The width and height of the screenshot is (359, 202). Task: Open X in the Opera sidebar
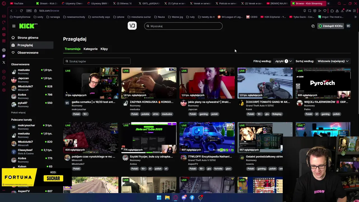[4, 62]
